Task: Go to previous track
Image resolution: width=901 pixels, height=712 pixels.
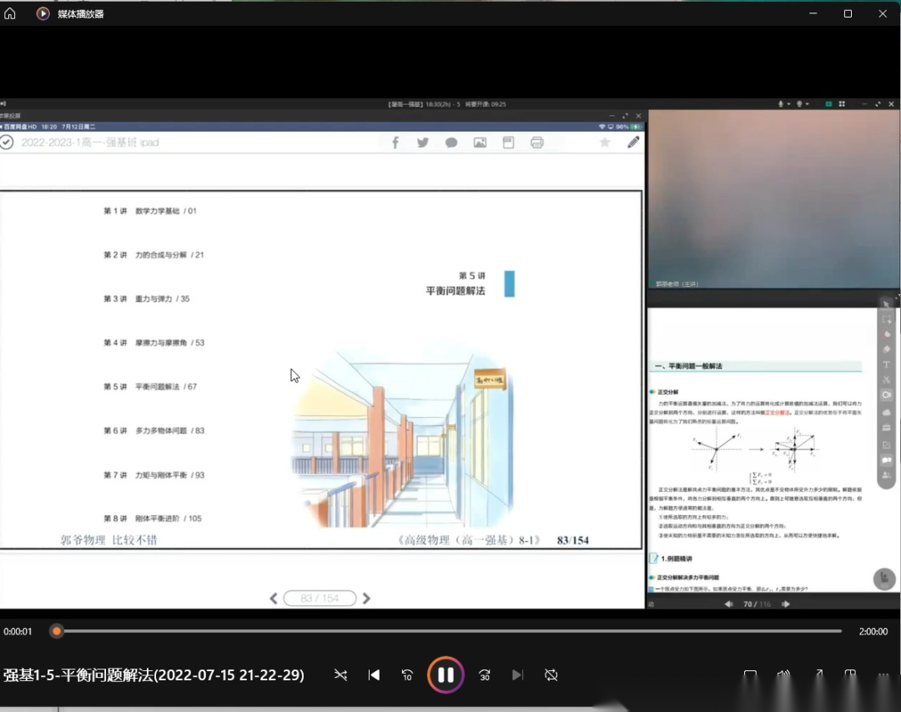Action: click(374, 675)
